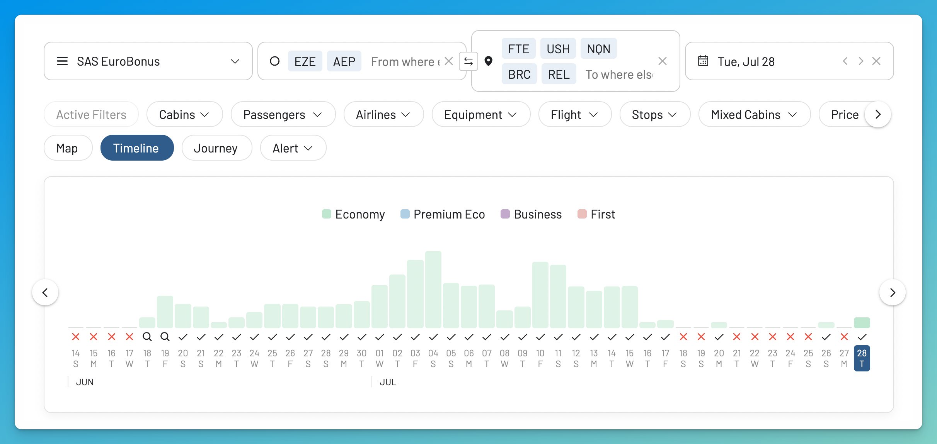
Task: Click the JUN month label
Action: pyautogui.click(x=85, y=382)
